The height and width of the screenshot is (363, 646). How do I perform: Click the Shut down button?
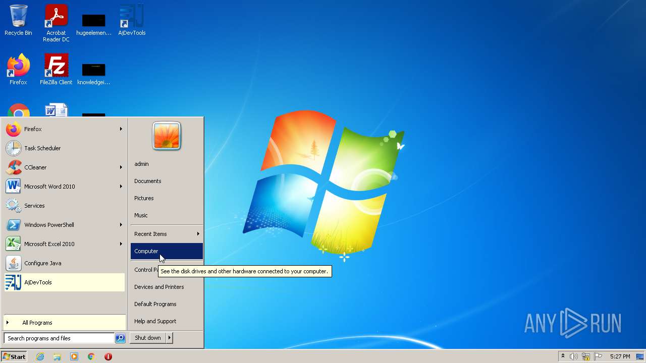point(148,338)
